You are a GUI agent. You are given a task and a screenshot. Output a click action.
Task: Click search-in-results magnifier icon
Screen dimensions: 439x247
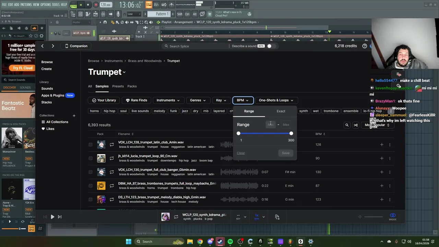(347, 125)
